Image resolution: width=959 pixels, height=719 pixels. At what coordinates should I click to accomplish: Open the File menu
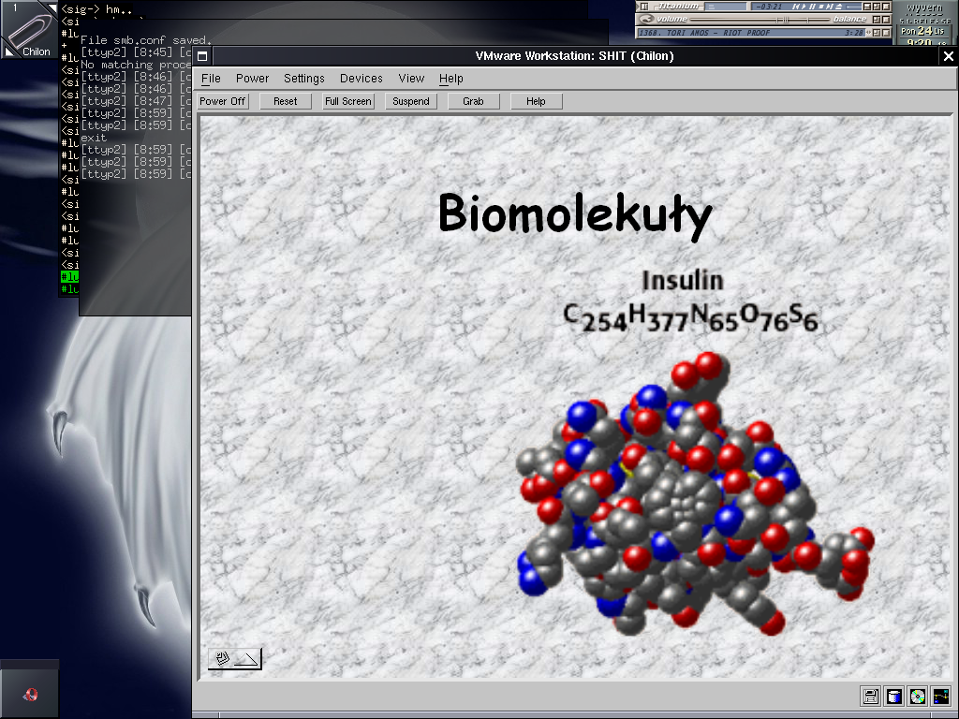pos(211,79)
